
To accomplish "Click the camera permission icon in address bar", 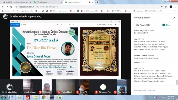I will pyautogui.click(x=161, y=7).
